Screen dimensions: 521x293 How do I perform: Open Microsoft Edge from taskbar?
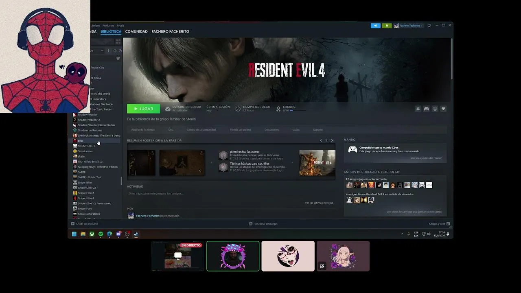[x=109, y=234]
